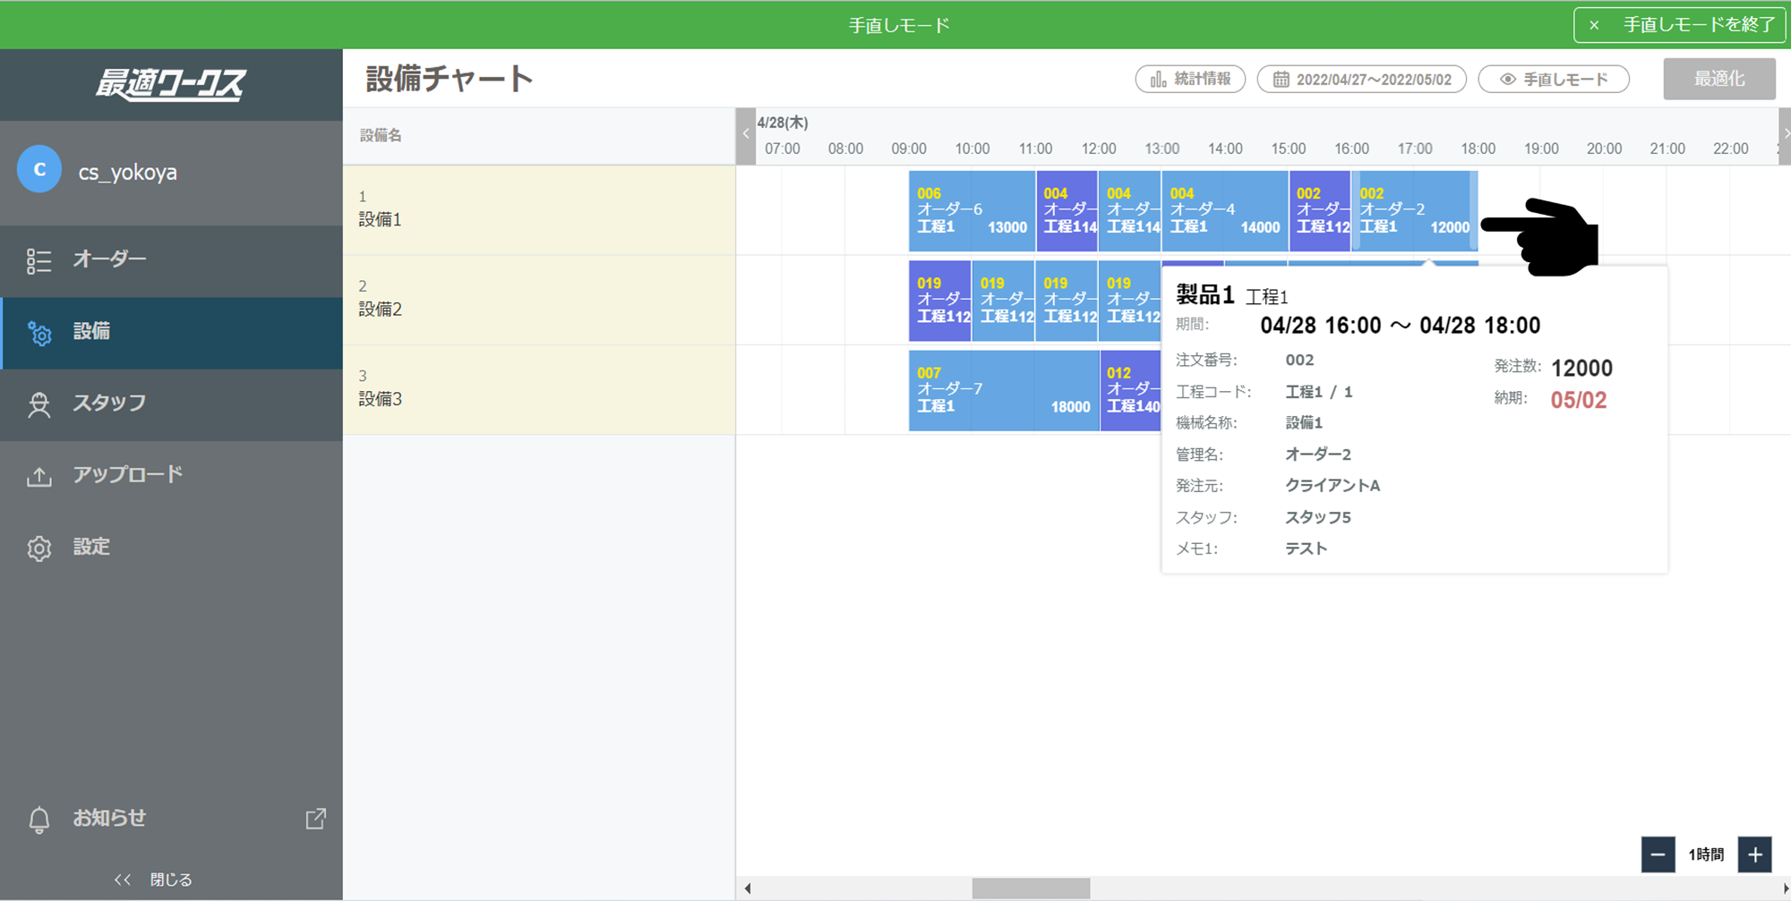This screenshot has height=901, width=1791.
Task: Select the 012 task bar in 設備3
Action: pyautogui.click(x=1131, y=390)
